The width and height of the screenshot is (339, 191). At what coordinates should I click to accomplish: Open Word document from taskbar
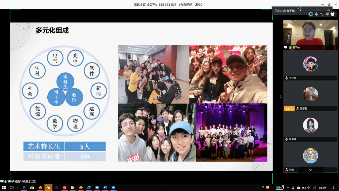click(105, 188)
